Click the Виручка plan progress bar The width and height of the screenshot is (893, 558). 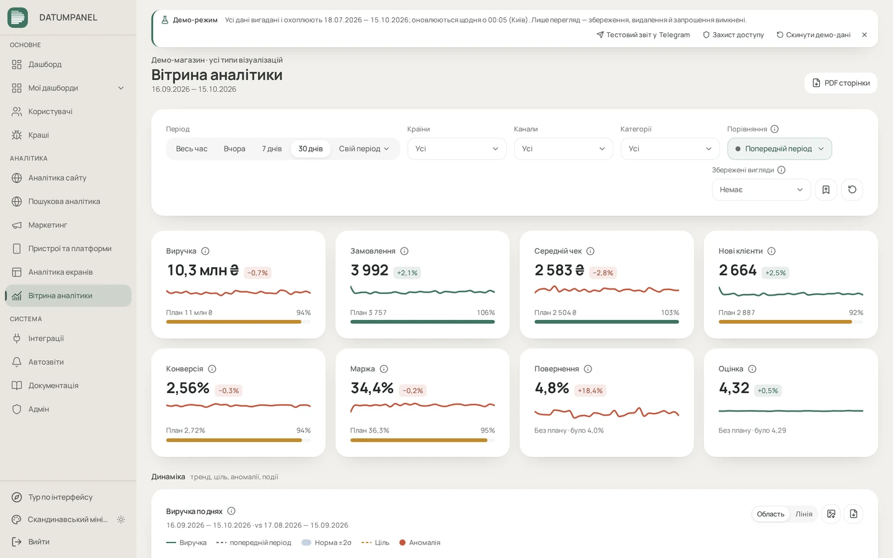click(x=238, y=322)
